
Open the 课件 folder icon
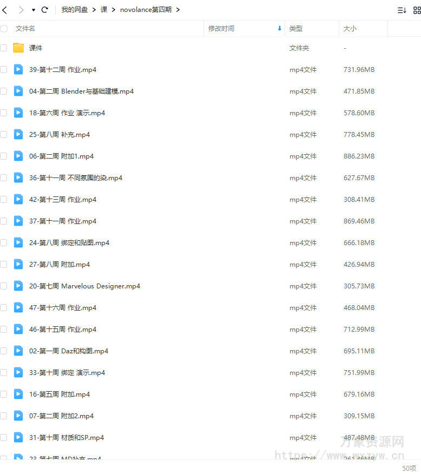point(18,48)
